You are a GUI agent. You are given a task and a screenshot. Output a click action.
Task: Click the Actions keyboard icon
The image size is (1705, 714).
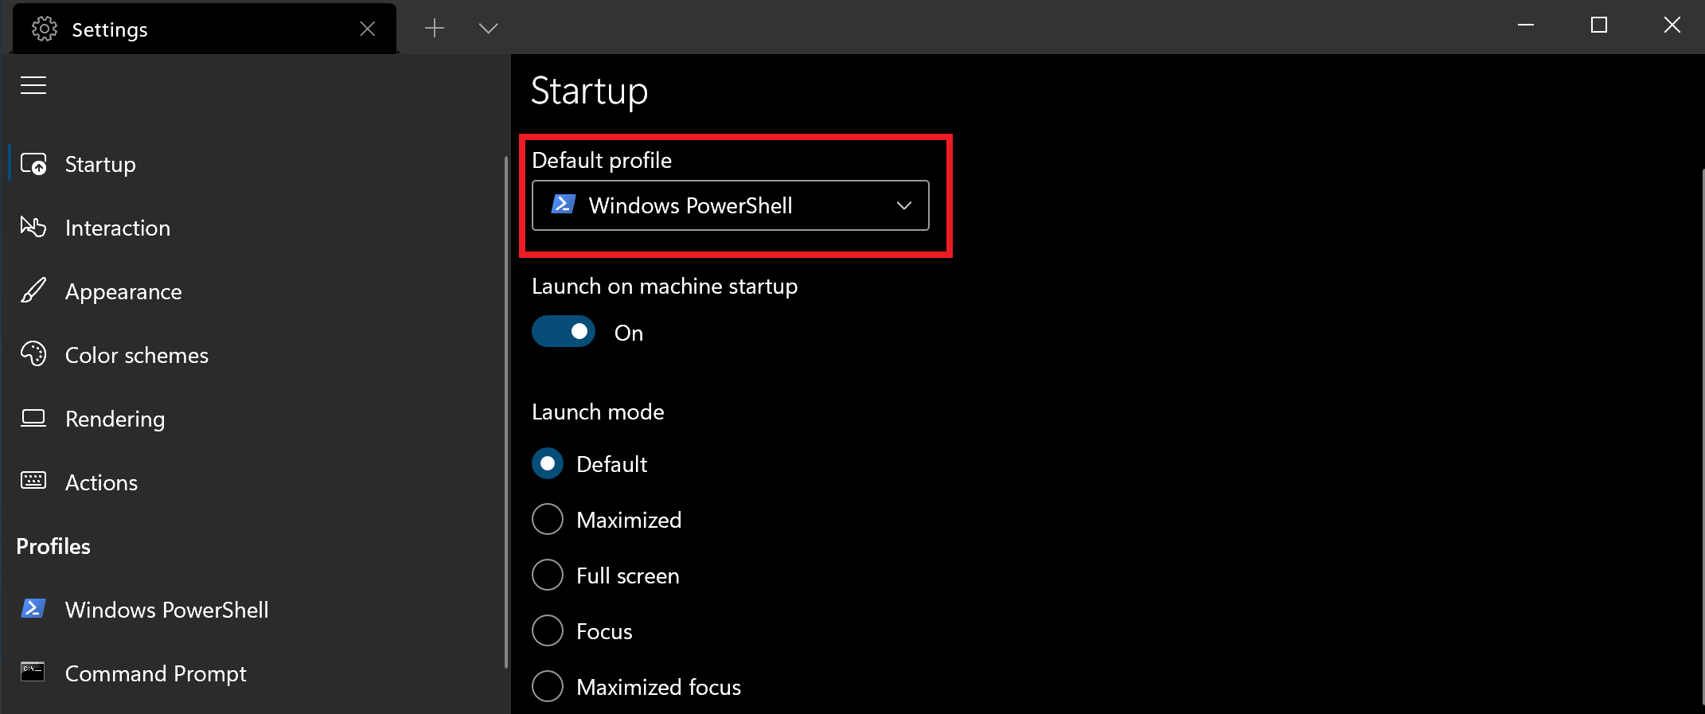click(33, 481)
